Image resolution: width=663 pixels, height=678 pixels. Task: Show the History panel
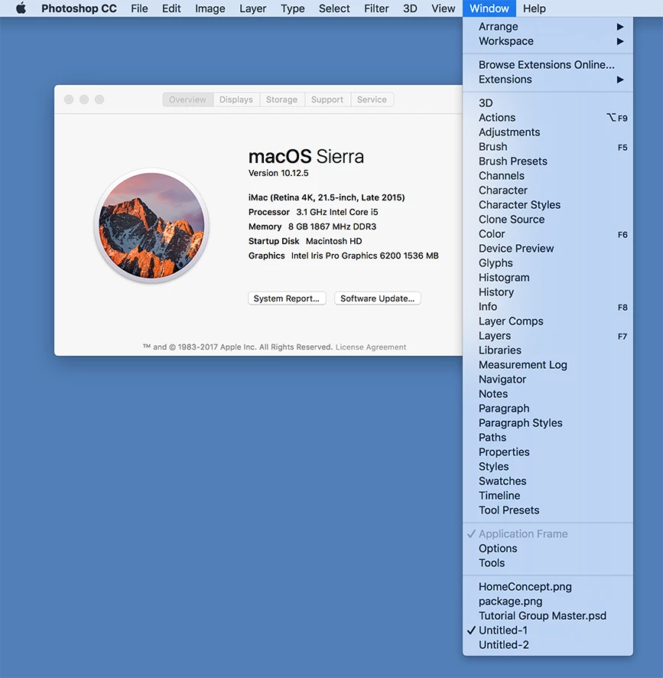pyautogui.click(x=548, y=292)
